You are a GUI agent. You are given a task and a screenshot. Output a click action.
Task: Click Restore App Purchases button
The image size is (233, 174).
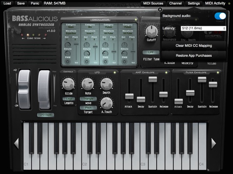click(194, 55)
